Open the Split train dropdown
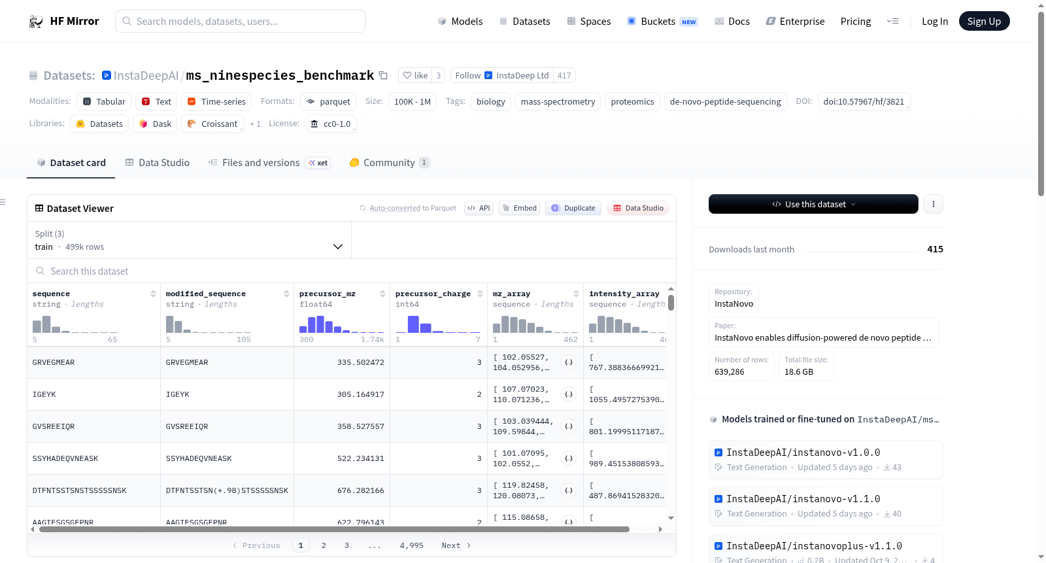 point(189,240)
